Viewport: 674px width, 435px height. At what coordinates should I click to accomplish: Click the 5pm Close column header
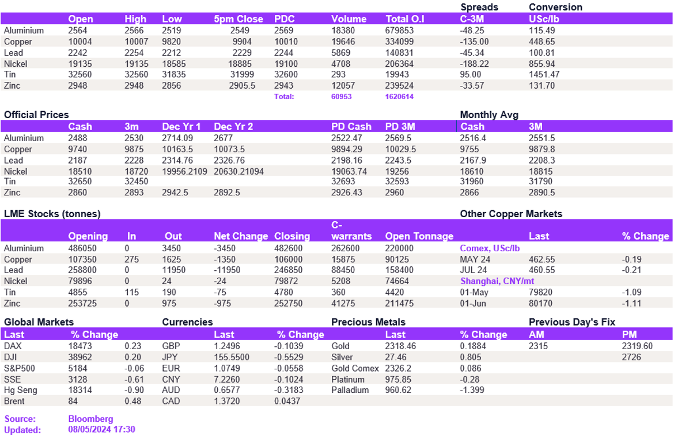pyautogui.click(x=238, y=19)
